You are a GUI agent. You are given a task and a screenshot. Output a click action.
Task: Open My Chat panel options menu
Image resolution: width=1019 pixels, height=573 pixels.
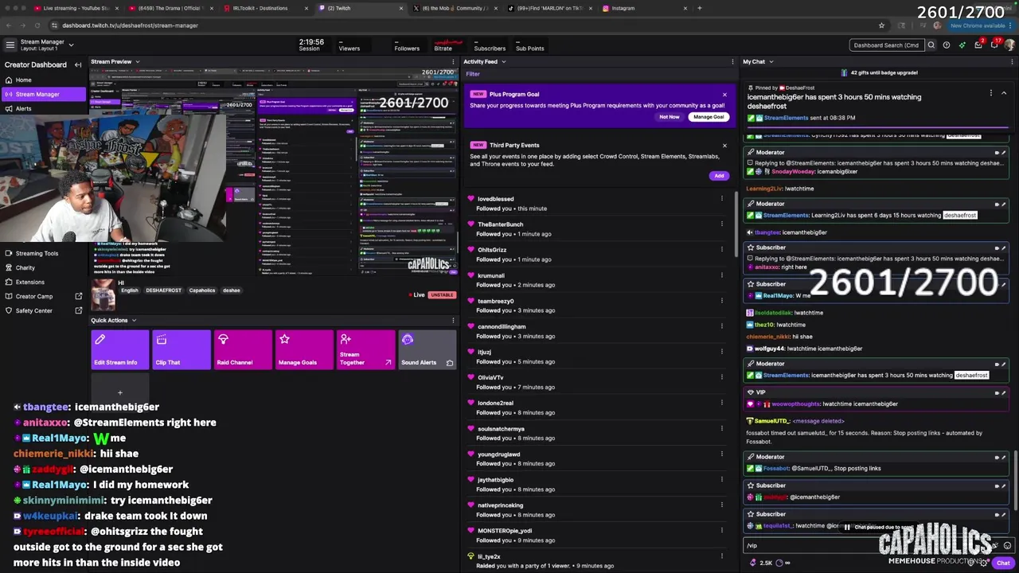click(1011, 61)
